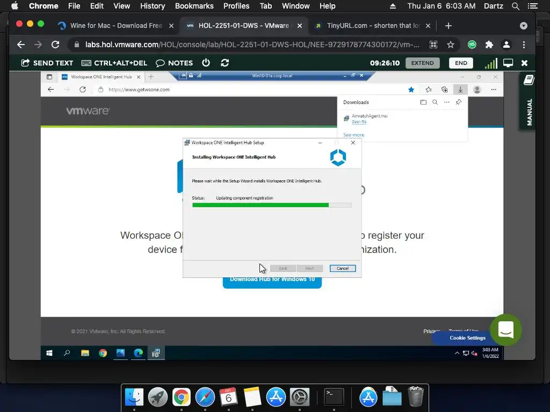Viewport: 550px width, 412px height.
Task: Open Finder from the Dock
Action: (134, 397)
